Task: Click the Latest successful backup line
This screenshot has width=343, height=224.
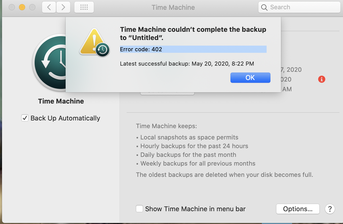Action: coord(187,64)
